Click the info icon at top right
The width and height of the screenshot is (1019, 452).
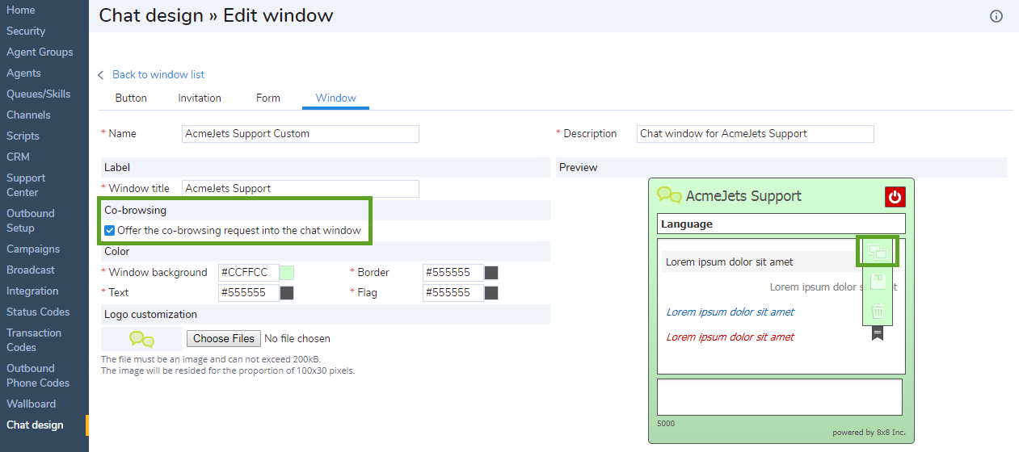point(996,16)
